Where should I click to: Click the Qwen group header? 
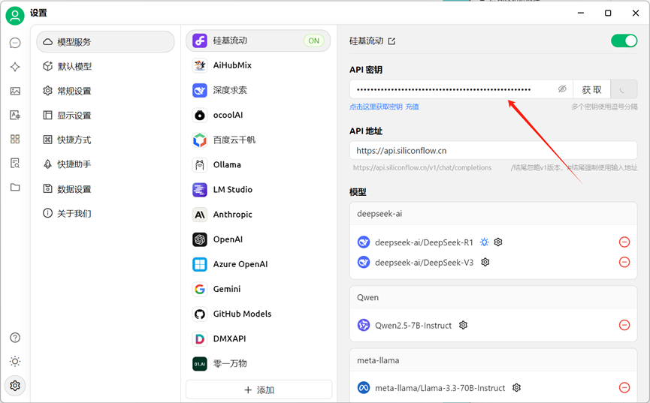coord(493,297)
